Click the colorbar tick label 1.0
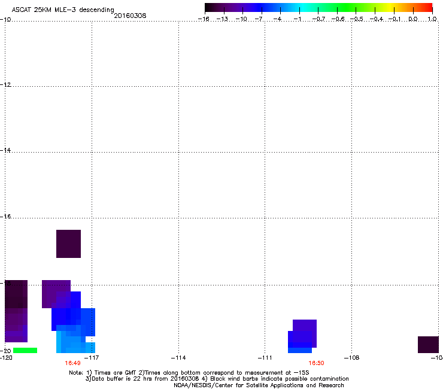The height and width of the screenshot is (389, 443). coord(432,19)
